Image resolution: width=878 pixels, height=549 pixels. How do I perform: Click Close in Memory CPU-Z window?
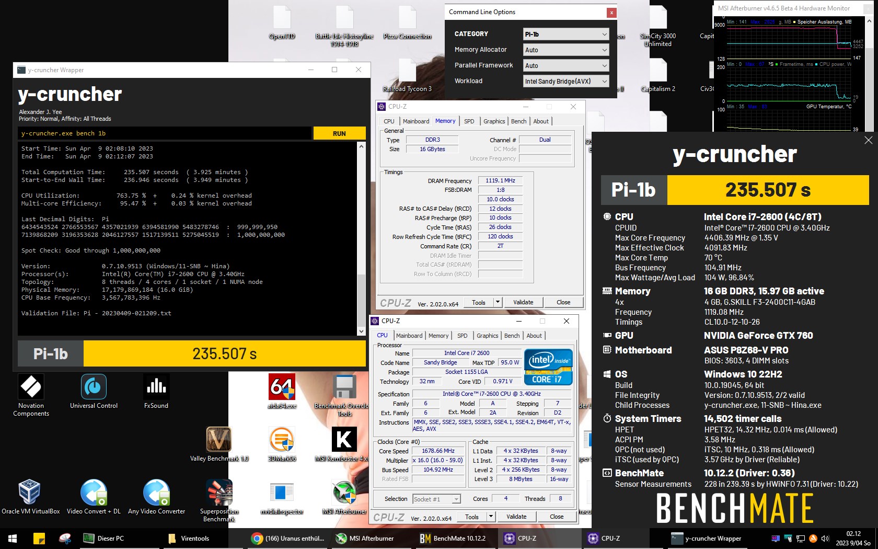point(563,302)
